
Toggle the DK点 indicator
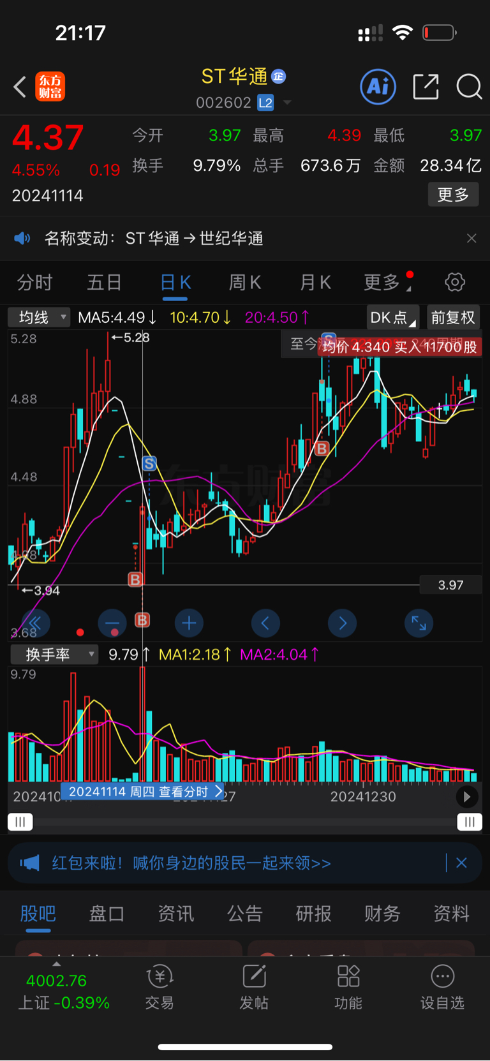coord(393,317)
